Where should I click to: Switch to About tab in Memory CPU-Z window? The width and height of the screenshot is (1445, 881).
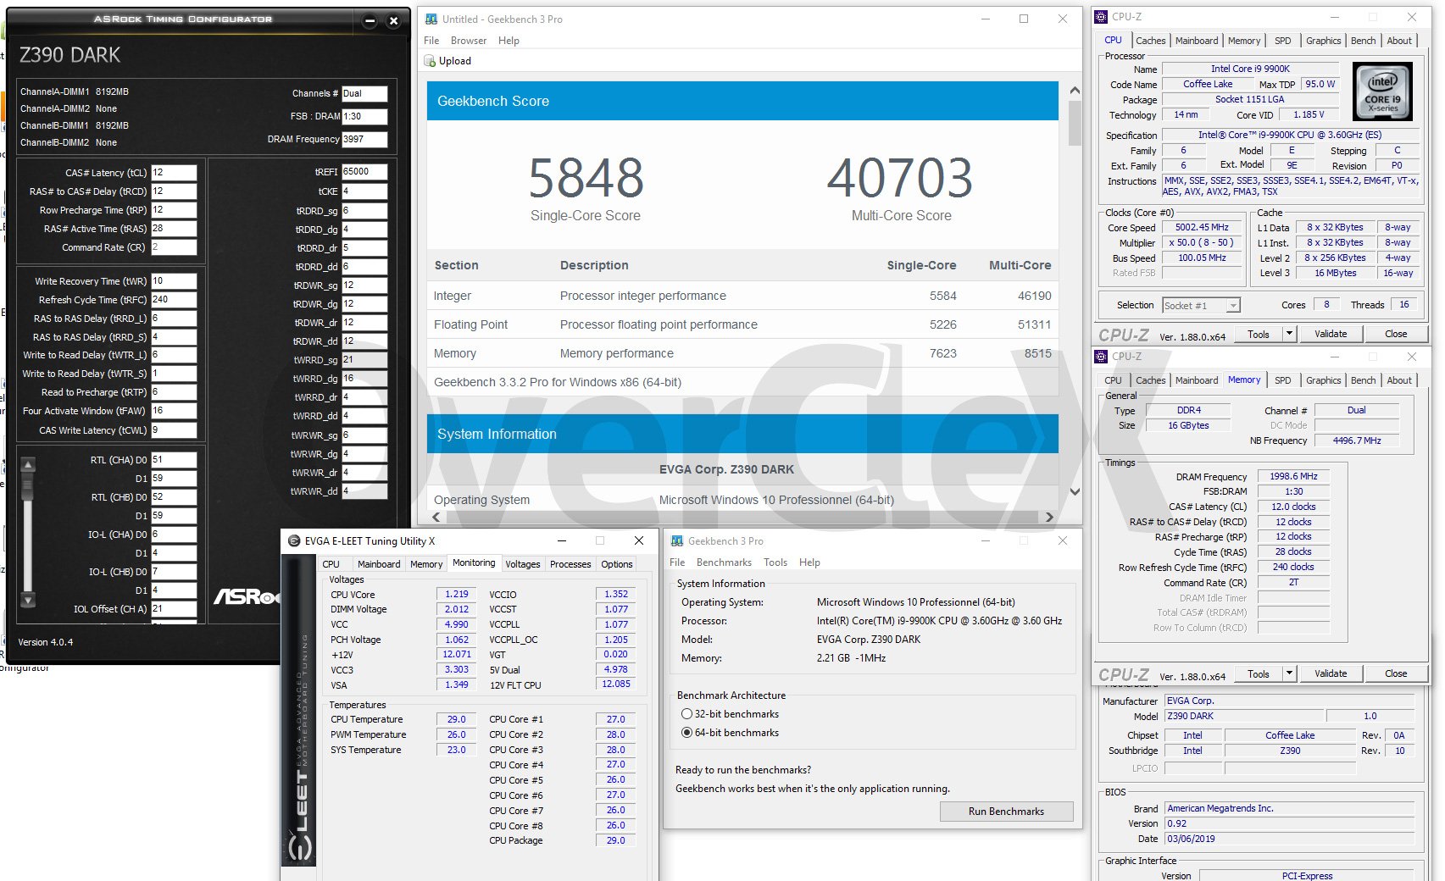pyautogui.click(x=1399, y=380)
